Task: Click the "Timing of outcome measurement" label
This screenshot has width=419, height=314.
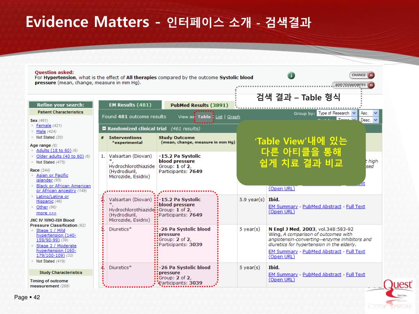Action: 50,283
